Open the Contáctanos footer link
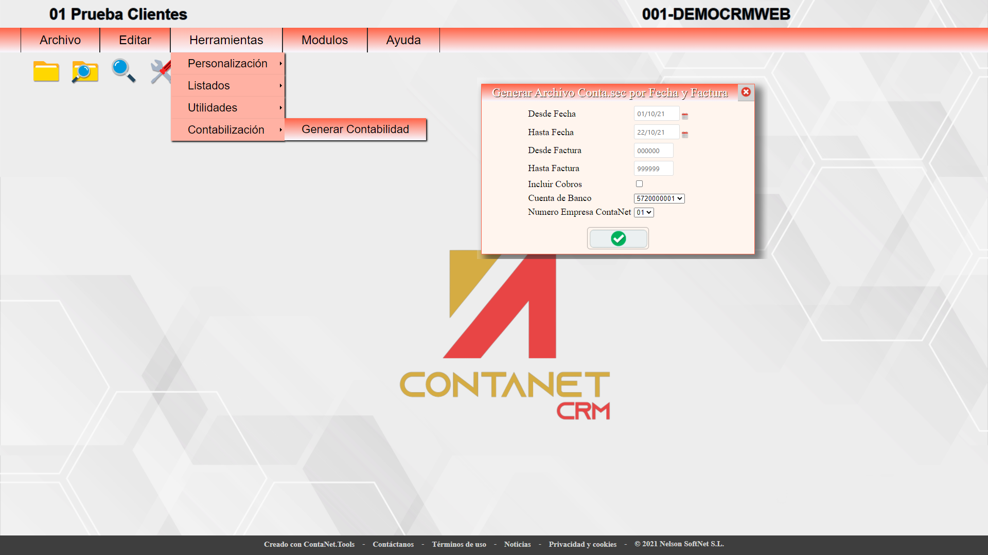Screen dimensions: 988x555 tap(393, 544)
